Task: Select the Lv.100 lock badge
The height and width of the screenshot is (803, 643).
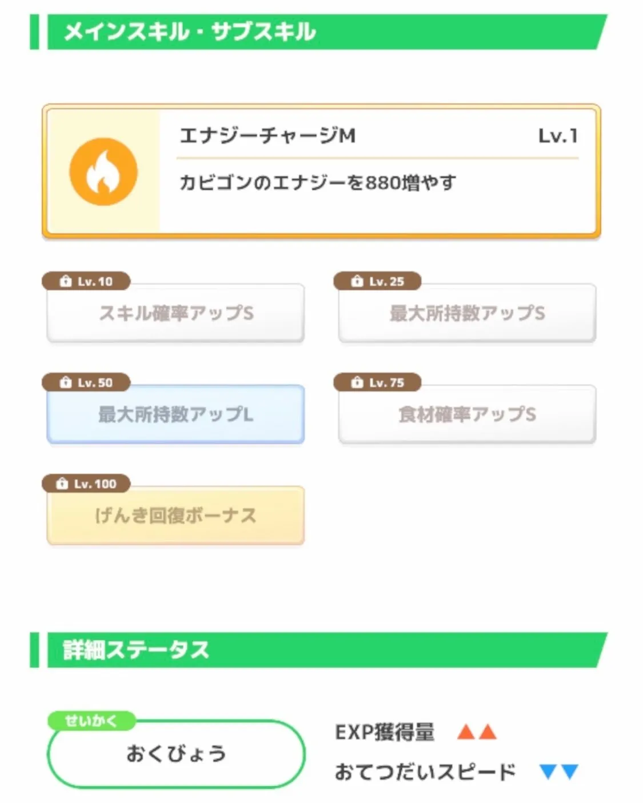Action: click(86, 484)
